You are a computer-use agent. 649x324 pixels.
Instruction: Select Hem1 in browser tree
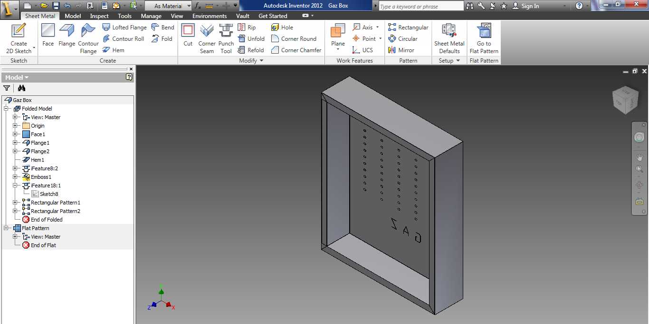click(37, 160)
